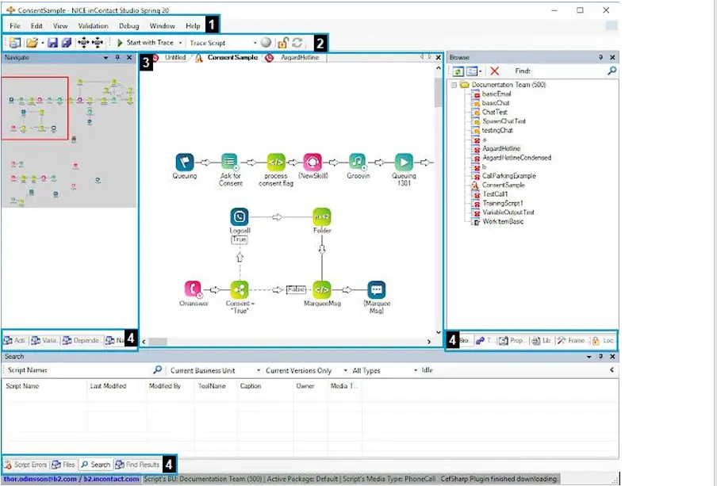The height and width of the screenshot is (486, 717).
Task: Select CallParkingExample in the Browse tree
Action: pos(509,176)
